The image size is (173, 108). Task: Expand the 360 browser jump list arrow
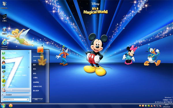click(x=29, y=53)
